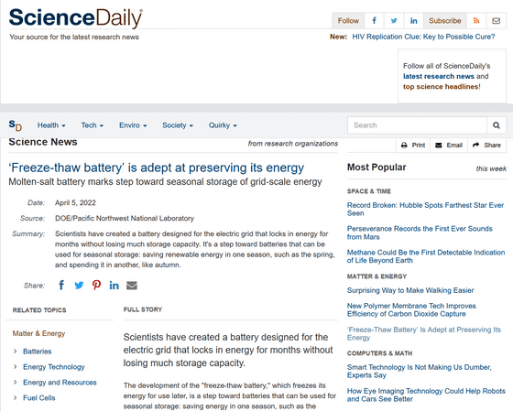513x411 pixels.
Task: Expand the Quirky dropdown menu
Action: click(x=223, y=125)
